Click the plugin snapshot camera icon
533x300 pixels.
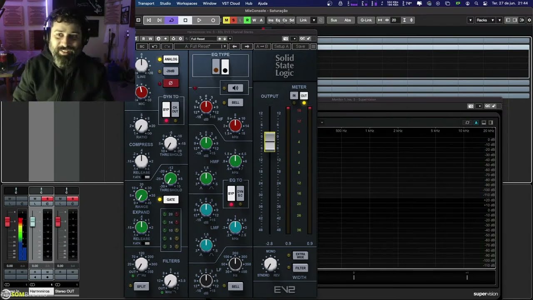285,39
